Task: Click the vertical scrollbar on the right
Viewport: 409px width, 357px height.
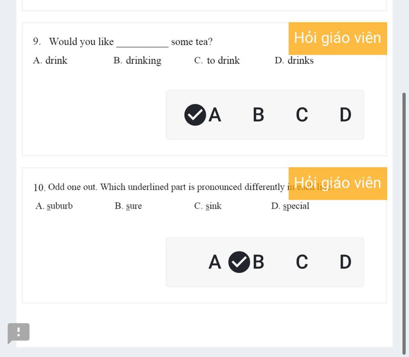Action: [404, 220]
